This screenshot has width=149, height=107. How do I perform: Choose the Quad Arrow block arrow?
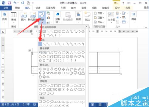[63, 69]
